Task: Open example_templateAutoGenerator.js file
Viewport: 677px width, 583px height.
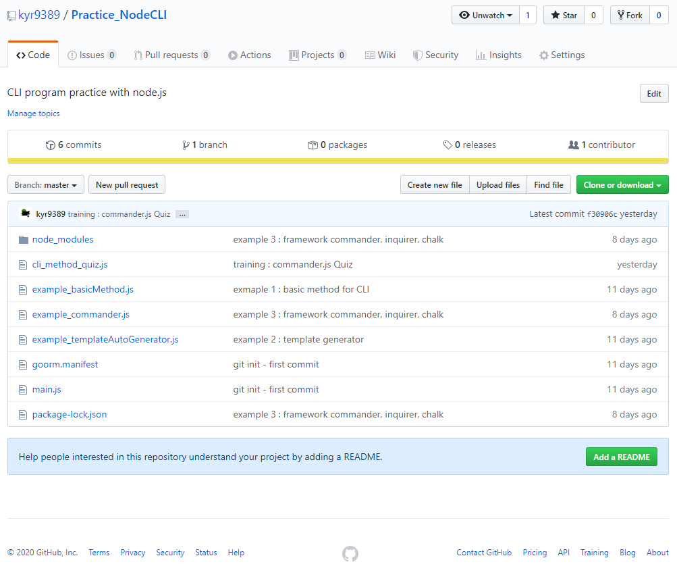Action: (x=105, y=340)
